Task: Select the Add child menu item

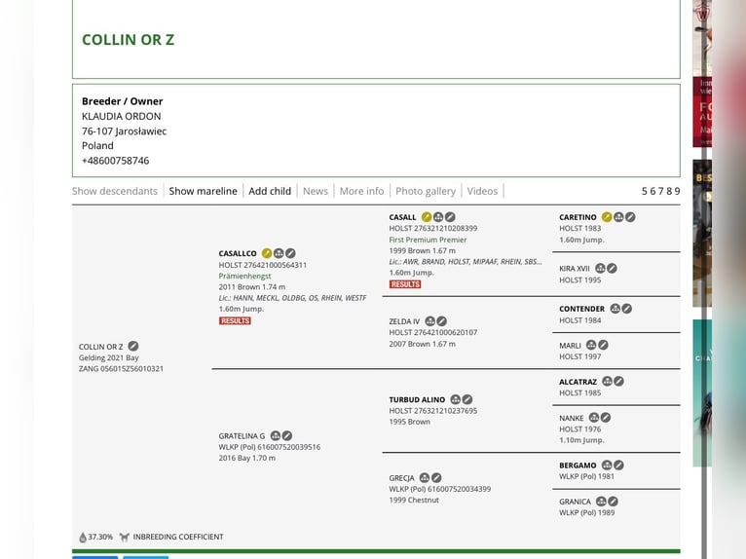Action: (270, 191)
